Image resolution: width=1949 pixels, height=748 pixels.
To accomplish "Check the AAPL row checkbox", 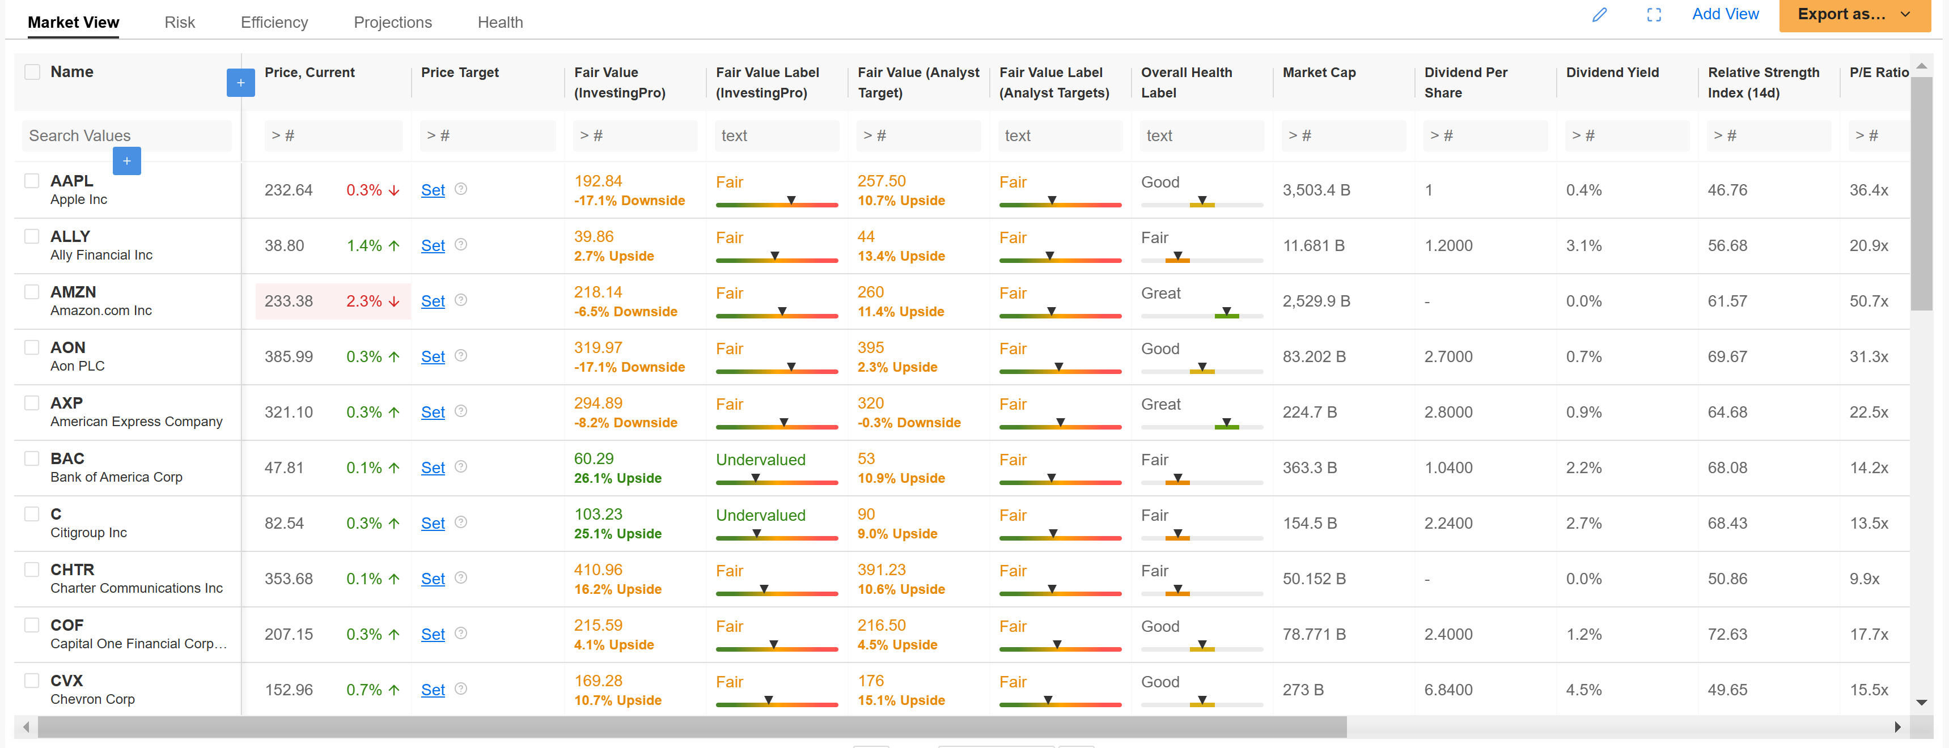I will [x=32, y=181].
